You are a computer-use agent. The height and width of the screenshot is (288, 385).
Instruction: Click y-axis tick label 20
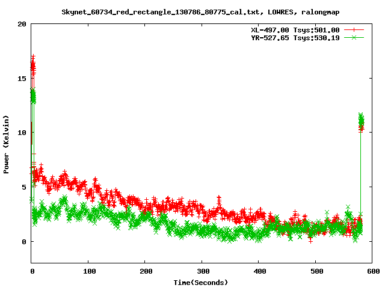coord(22,24)
